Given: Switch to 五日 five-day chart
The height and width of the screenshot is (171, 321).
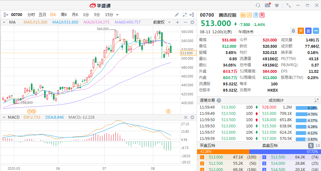Looking at the screenshot, I should (42, 15).
